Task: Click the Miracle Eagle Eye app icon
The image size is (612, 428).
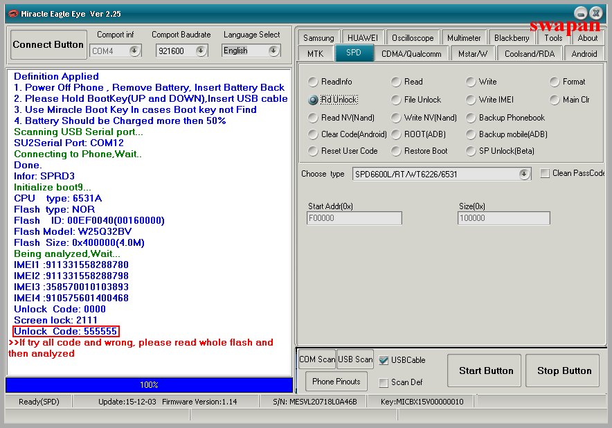Action: [13, 14]
